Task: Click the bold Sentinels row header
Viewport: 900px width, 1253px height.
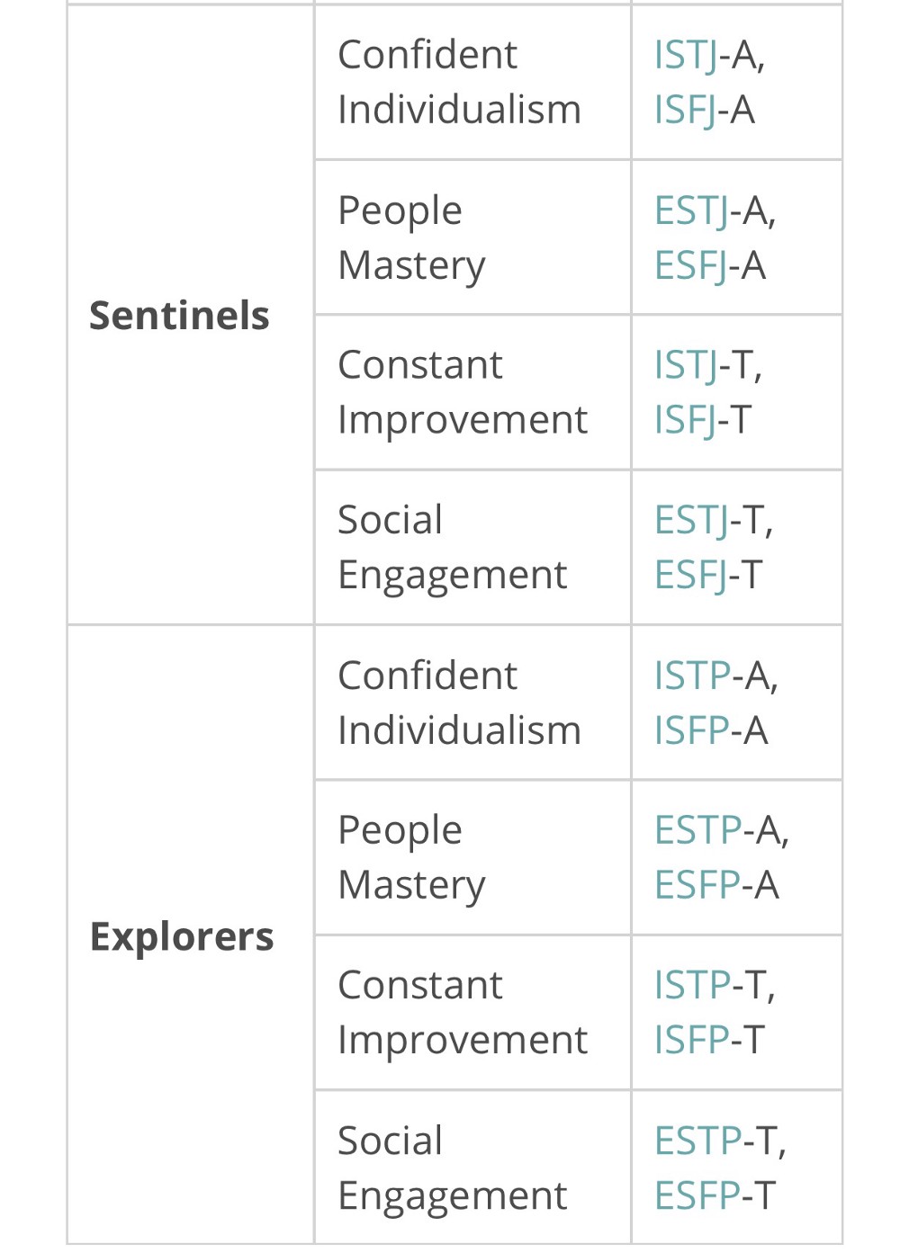Action: tap(179, 316)
